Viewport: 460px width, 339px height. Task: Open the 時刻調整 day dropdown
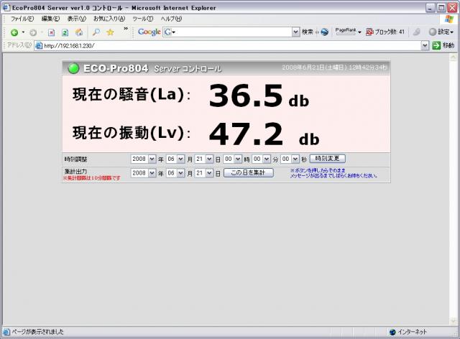(x=204, y=159)
